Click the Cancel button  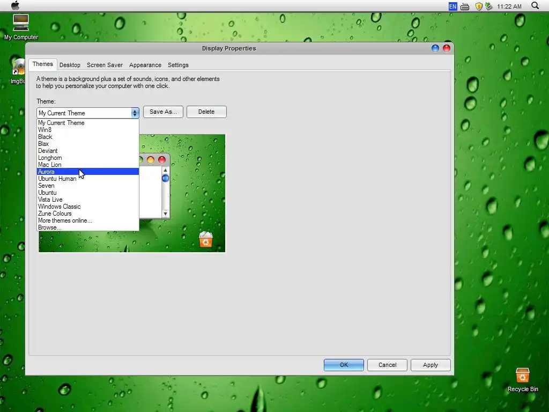387,365
